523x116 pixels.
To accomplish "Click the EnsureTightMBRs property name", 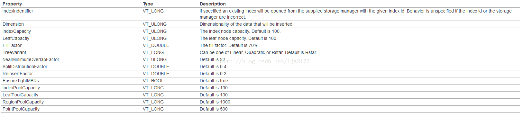I will point(21,81).
